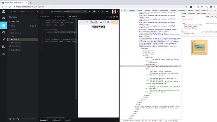Click the Share button
Image resolution: width=217 pixels, height=122 pixels.
[x=22, y=12]
